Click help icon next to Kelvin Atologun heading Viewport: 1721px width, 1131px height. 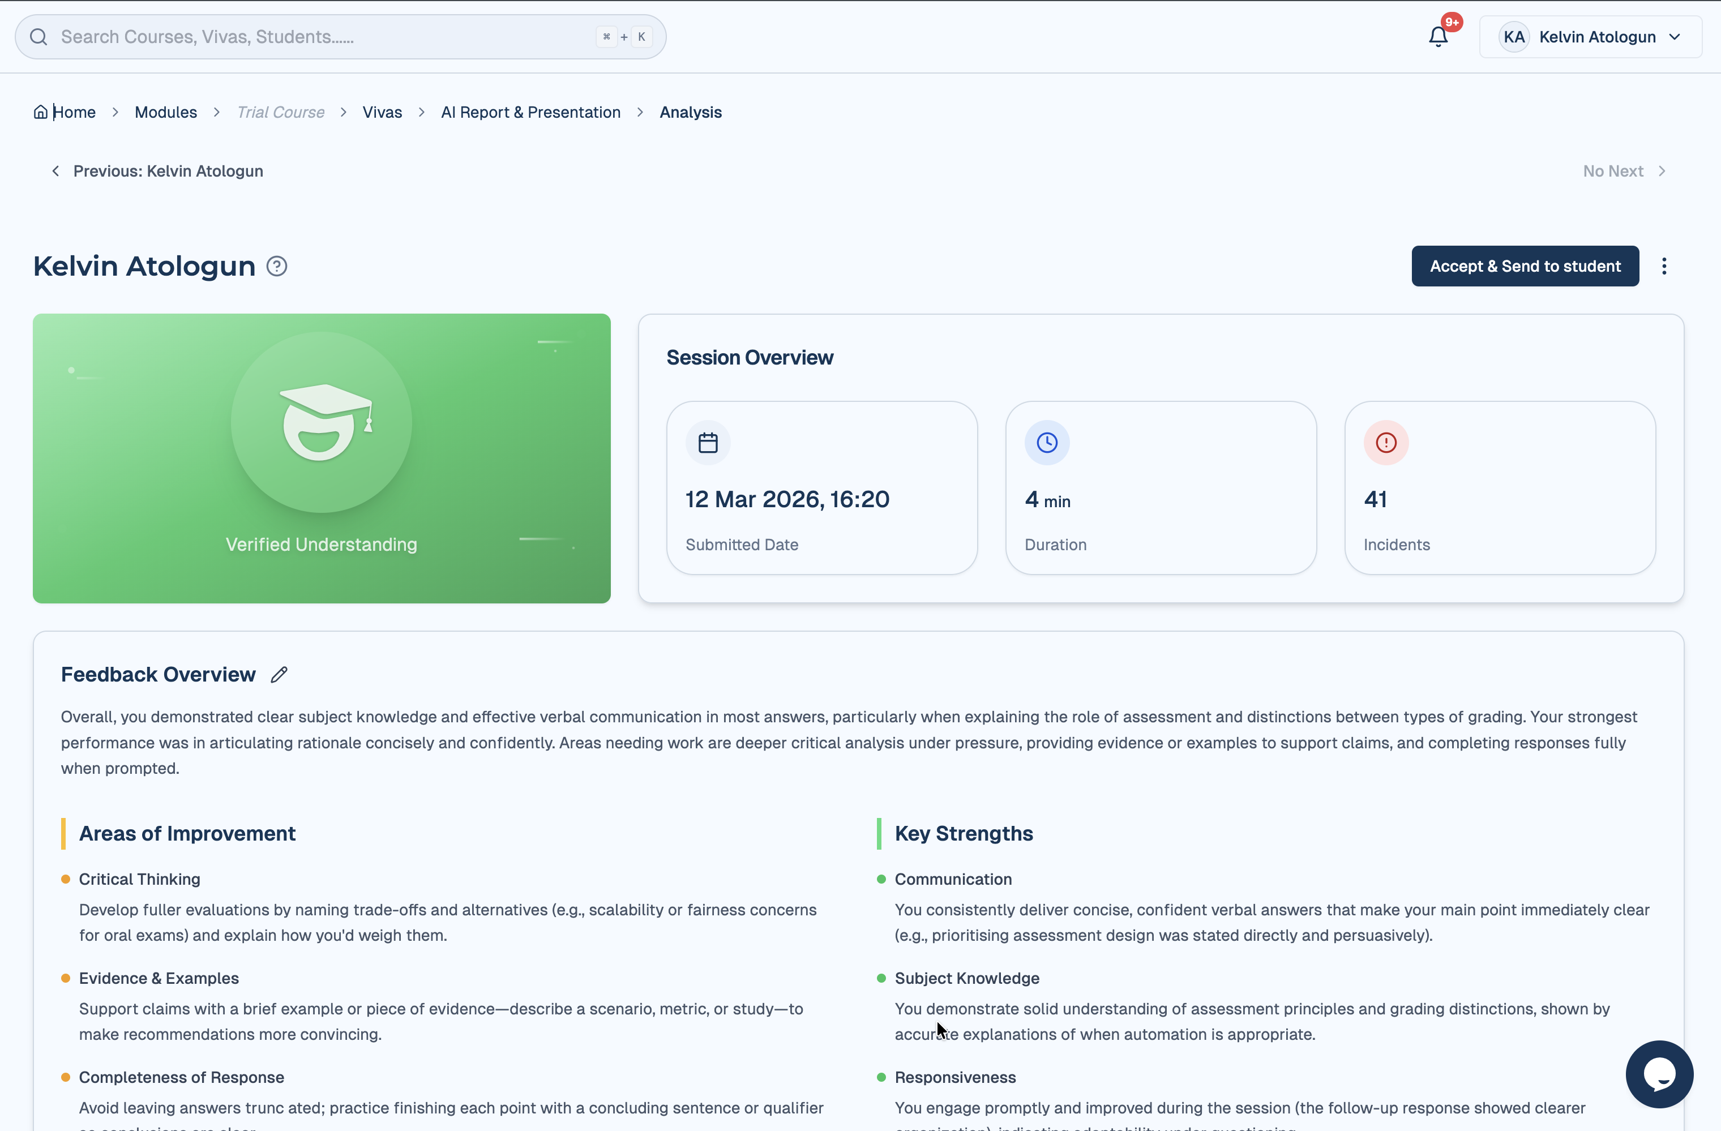pos(277,266)
